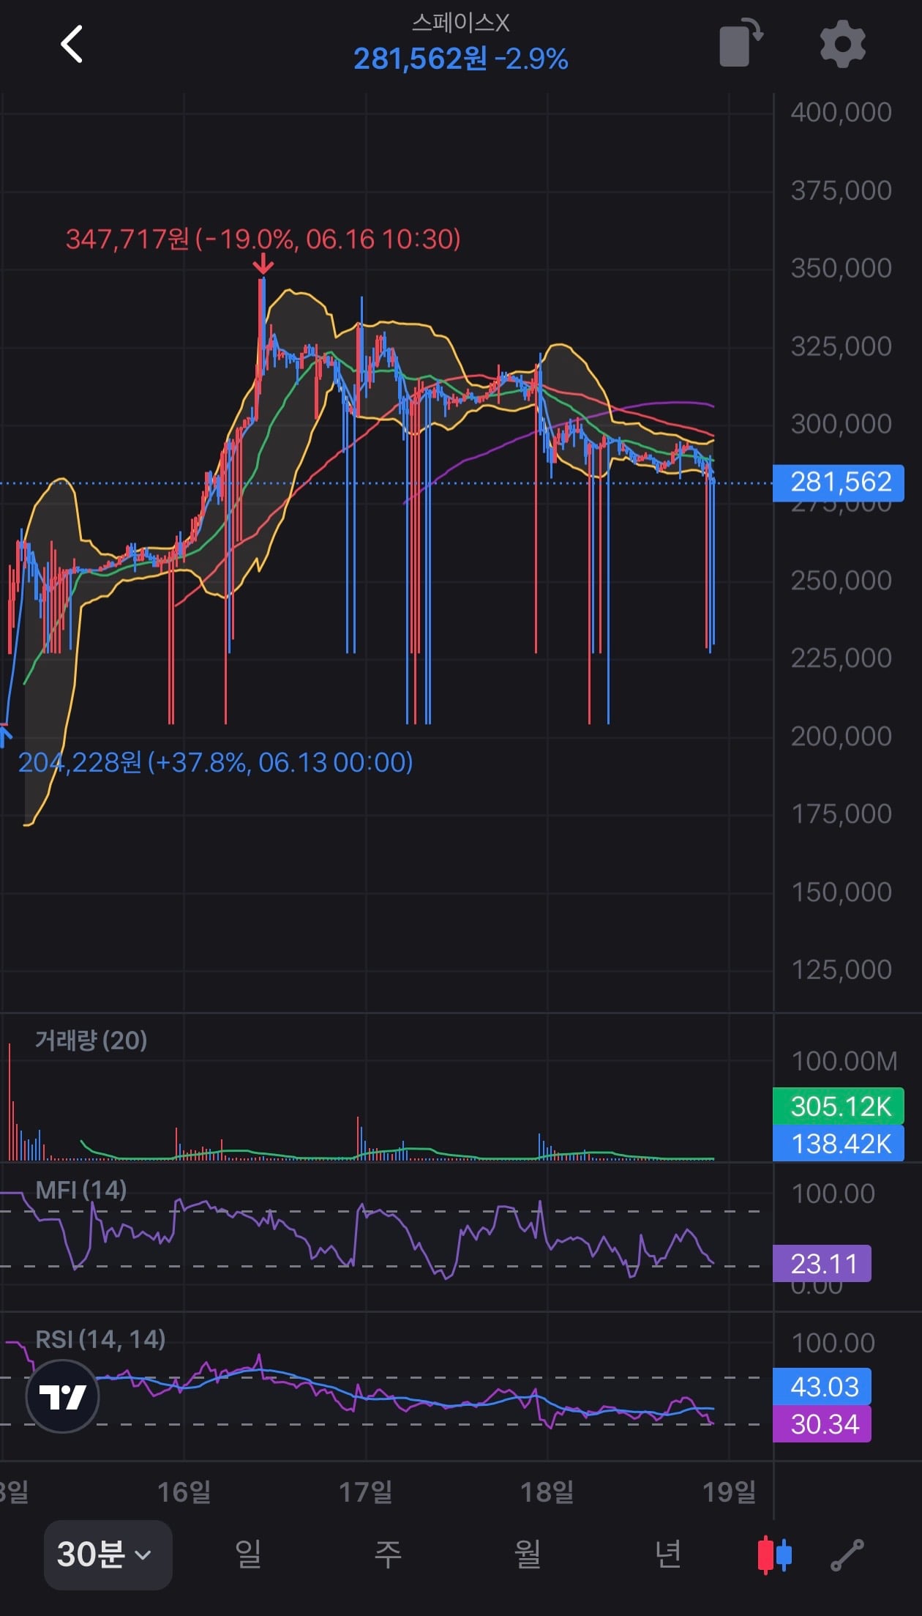
Task: Open the 거래량 (20) indicator label
Action: (x=91, y=1040)
